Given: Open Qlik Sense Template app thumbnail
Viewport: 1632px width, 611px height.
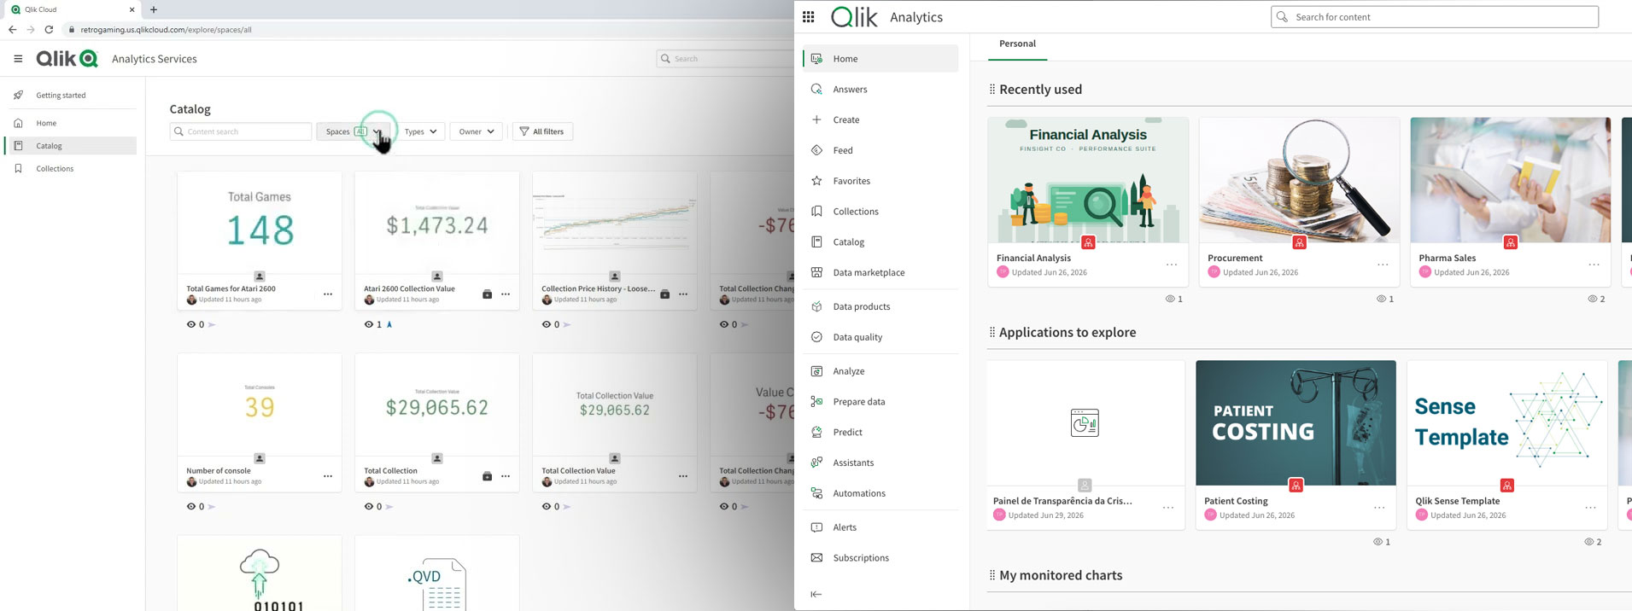Looking at the screenshot, I should (x=1507, y=422).
